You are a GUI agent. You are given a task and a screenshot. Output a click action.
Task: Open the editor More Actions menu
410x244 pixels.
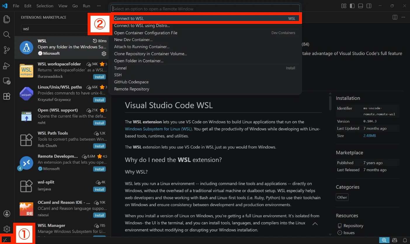[404, 17]
